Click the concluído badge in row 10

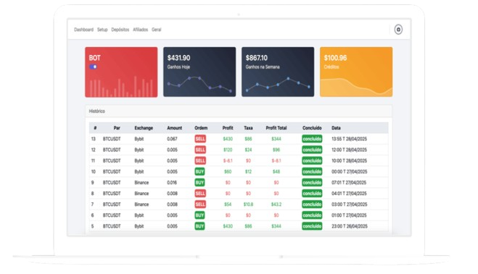(x=312, y=171)
